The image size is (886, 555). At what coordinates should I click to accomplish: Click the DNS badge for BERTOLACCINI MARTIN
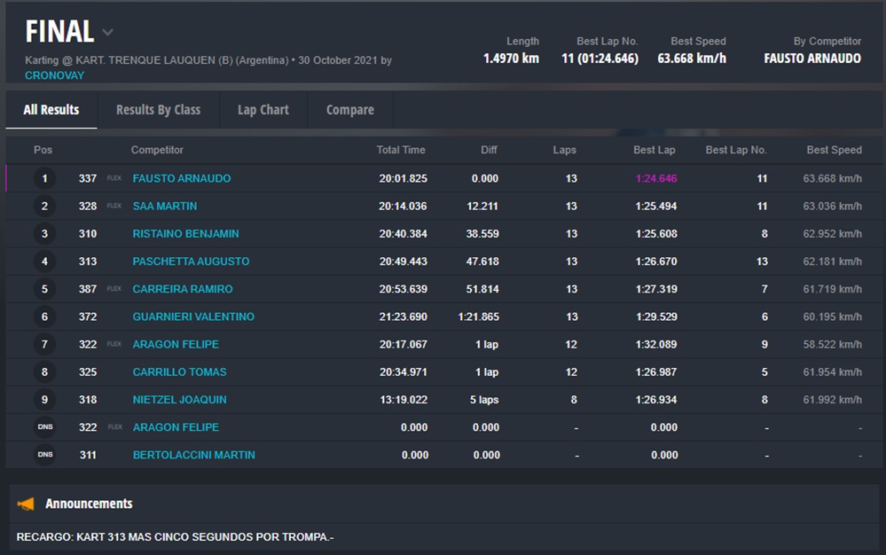(x=44, y=455)
